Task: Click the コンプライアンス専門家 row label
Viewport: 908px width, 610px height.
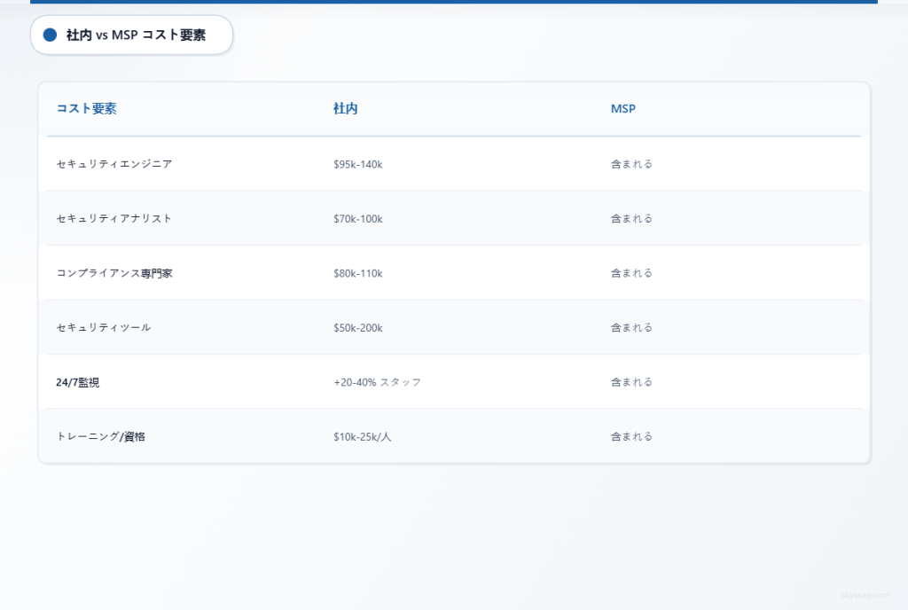Action: 114,273
